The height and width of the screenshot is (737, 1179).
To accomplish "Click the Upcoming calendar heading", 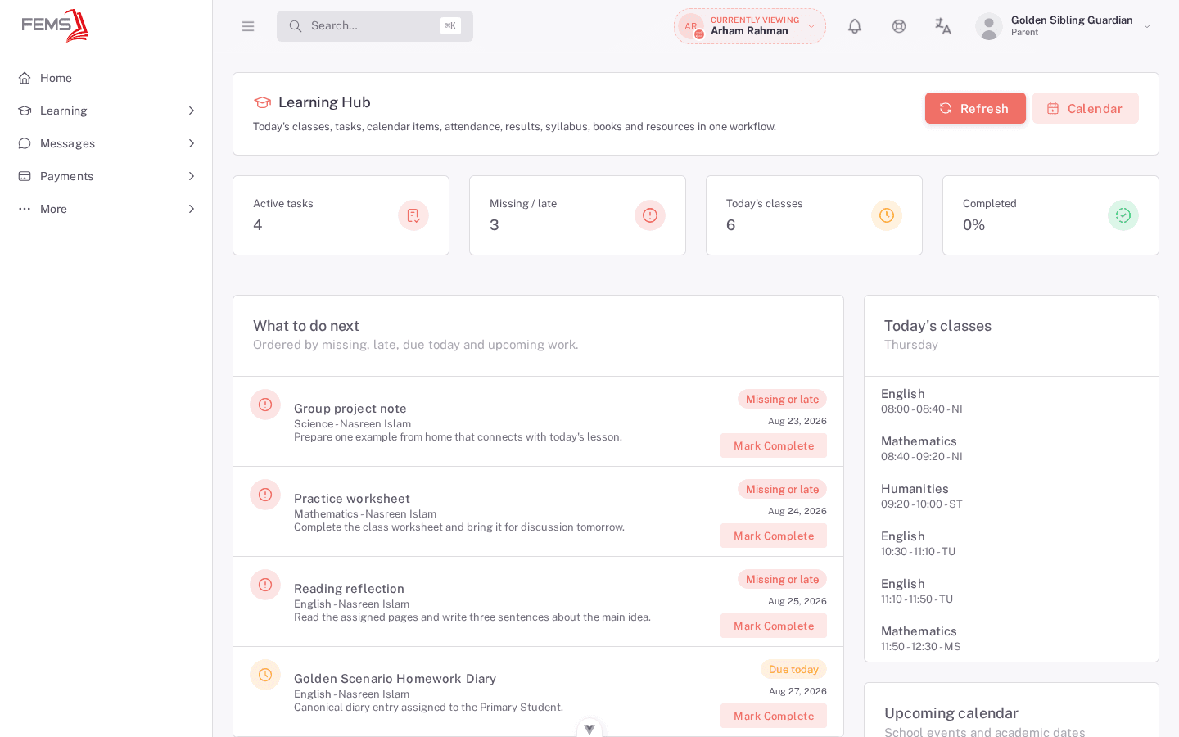I will [951, 713].
